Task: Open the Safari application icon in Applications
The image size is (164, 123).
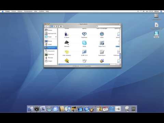Action: click(x=102, y=34)
